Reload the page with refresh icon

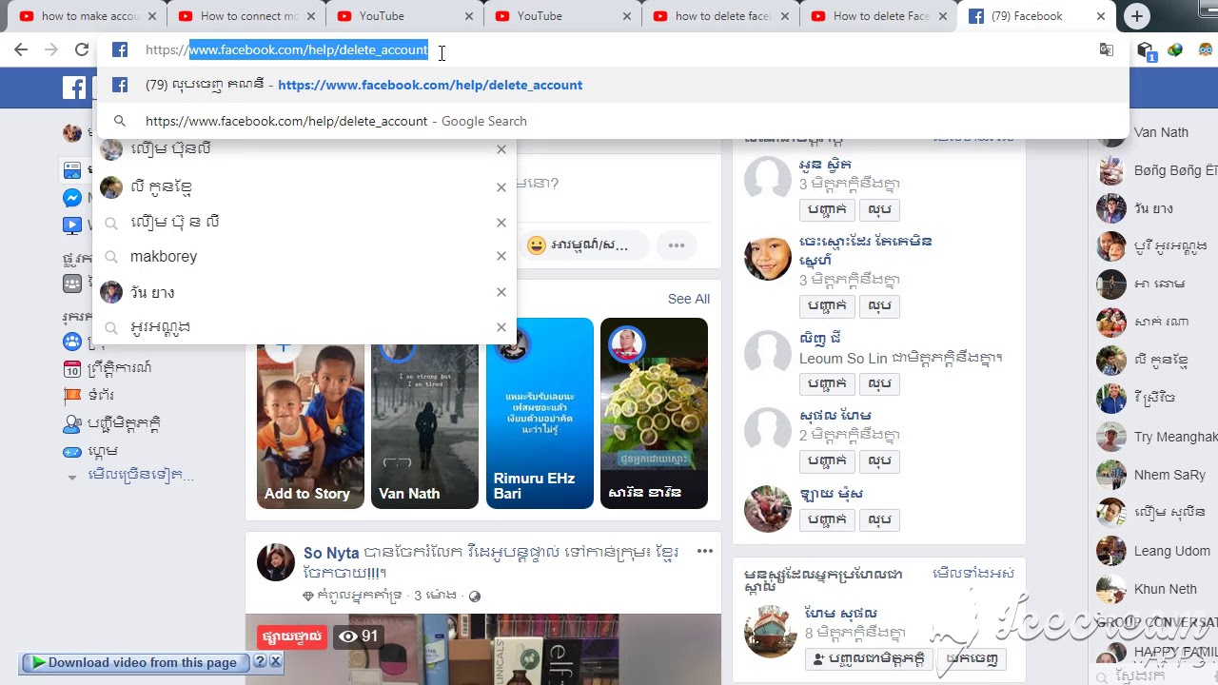coord(82,49)
